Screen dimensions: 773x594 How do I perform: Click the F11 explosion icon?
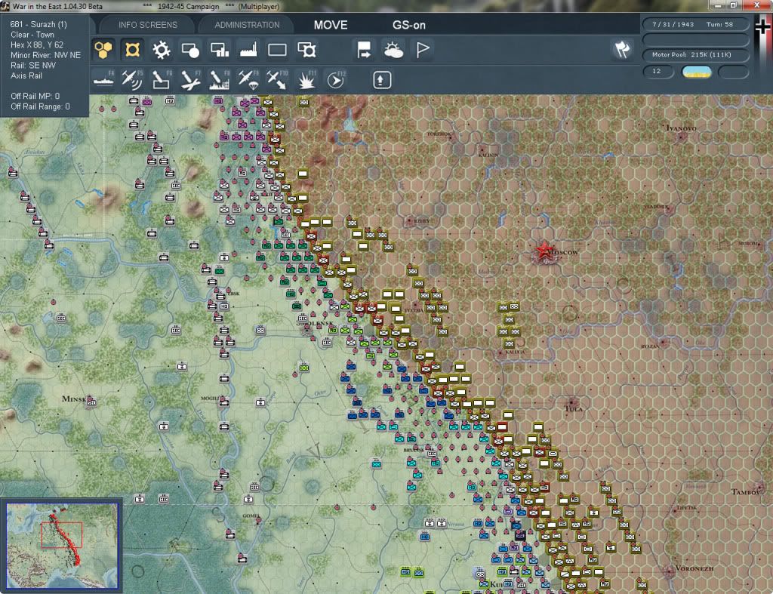pyautogui.click(x=306, y=80)
